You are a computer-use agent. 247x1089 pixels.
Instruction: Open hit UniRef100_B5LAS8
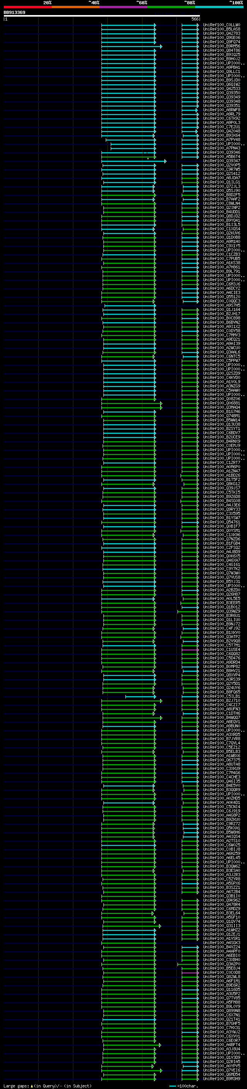pyautogui.click(x=222, y=29)
